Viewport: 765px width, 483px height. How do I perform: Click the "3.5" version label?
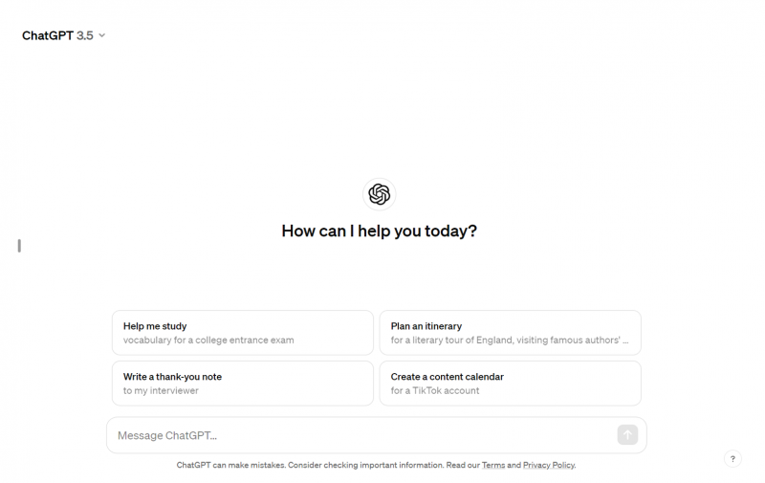pos(85,35)
